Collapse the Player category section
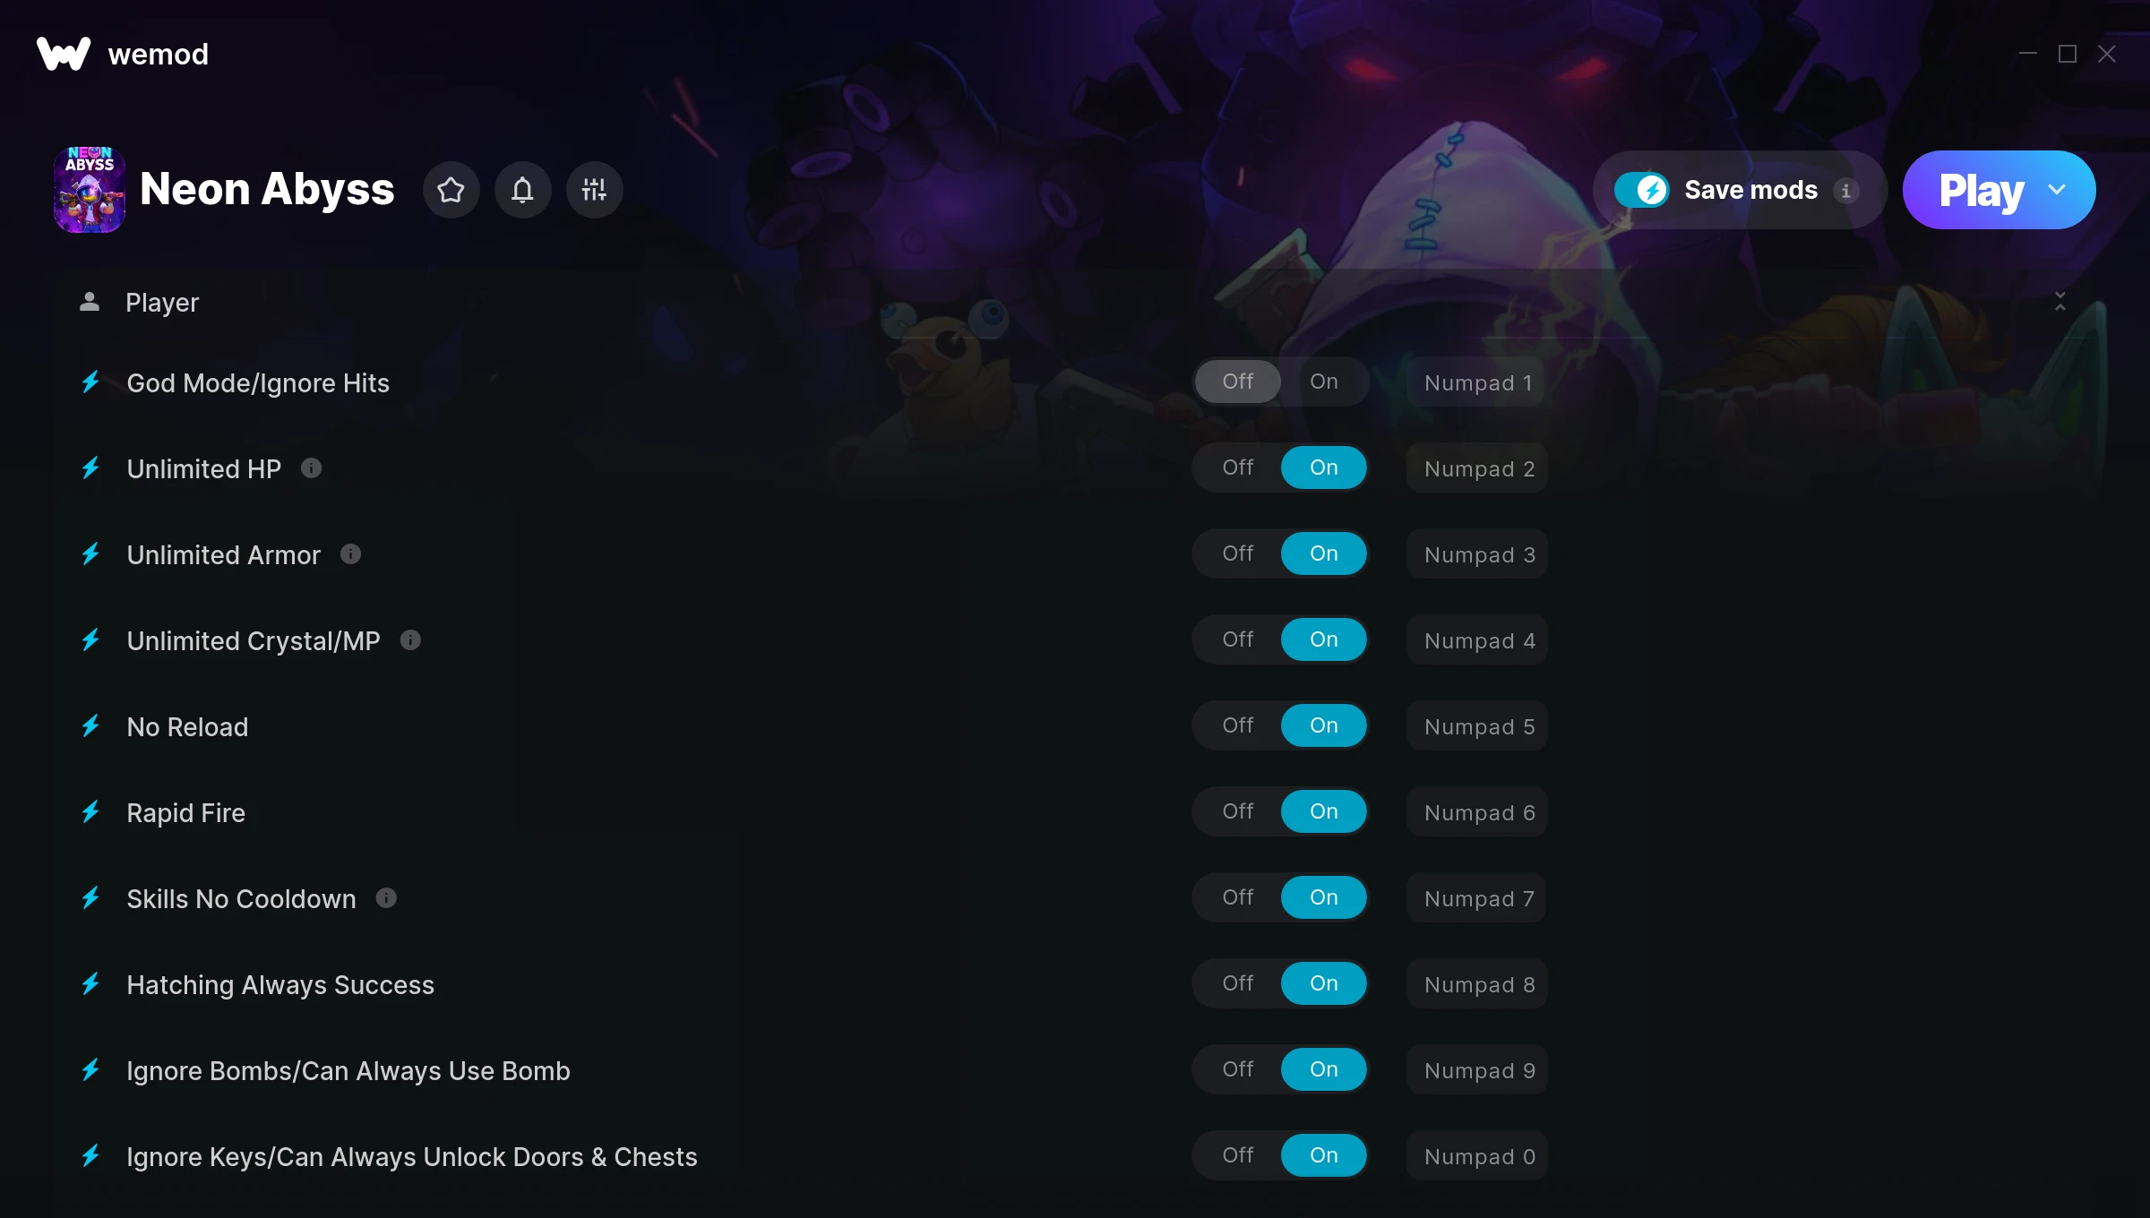This screenshot has height=1218, width=2150. pyautogui.click(x=2060, y=302)
